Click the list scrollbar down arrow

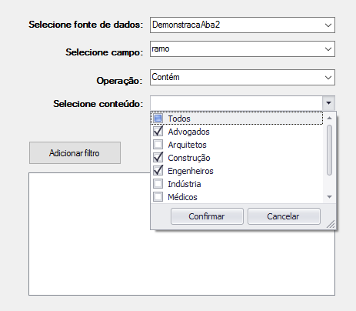[x=330, y=197]
